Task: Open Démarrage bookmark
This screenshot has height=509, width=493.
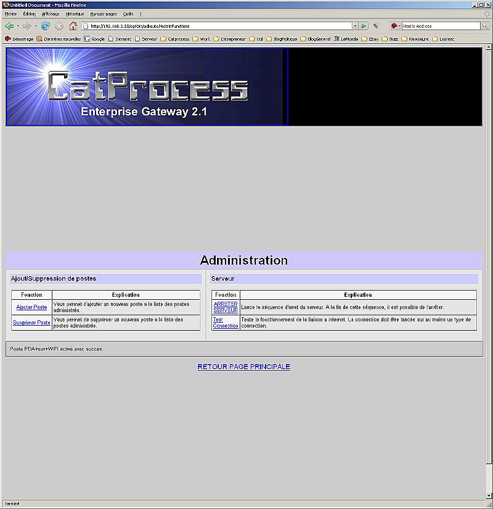Action: 19,39
